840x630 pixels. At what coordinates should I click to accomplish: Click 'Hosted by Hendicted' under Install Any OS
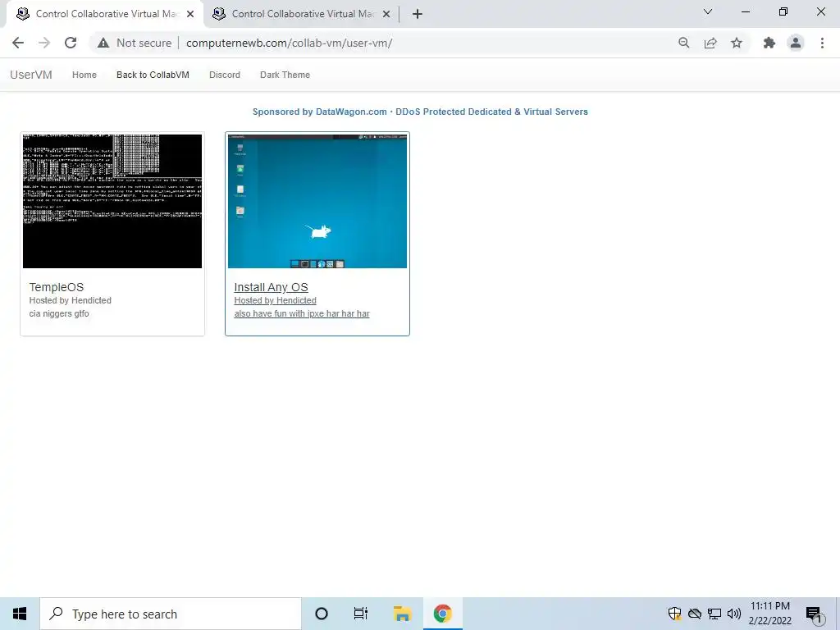pyautogui.click(x=276, y=300)
